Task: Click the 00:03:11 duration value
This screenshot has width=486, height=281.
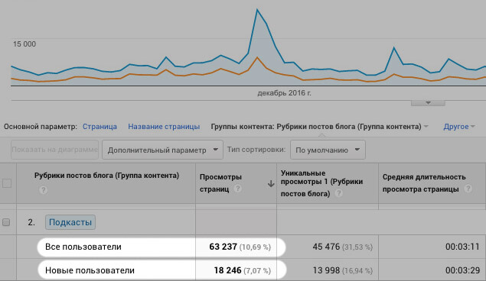Action: pos(462,247)
